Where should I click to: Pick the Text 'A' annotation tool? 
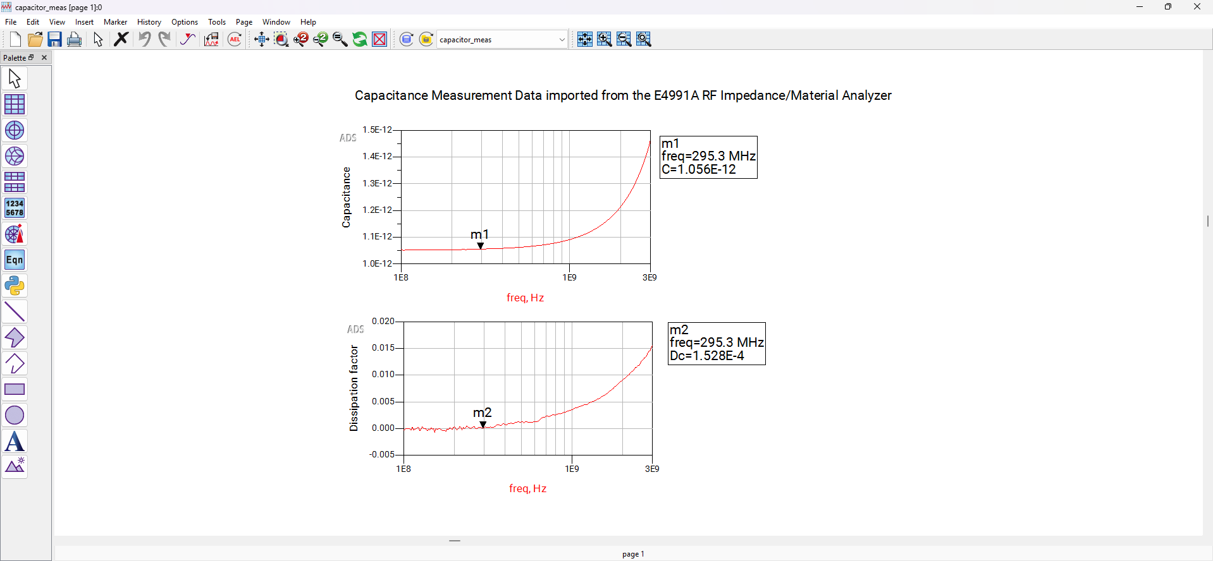15,442
